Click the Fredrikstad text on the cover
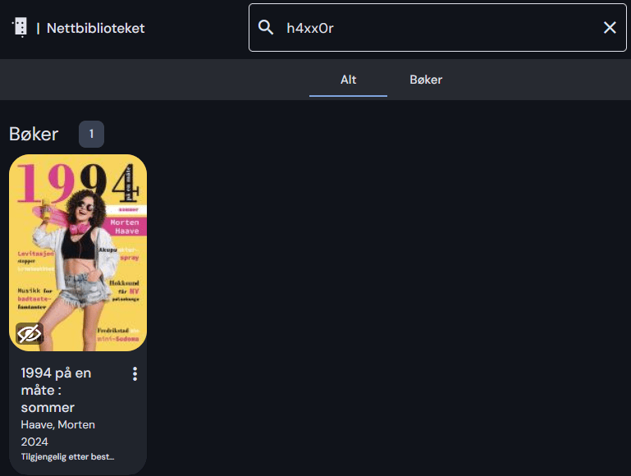Screen dimensions: 631x476 pos(115,331)
